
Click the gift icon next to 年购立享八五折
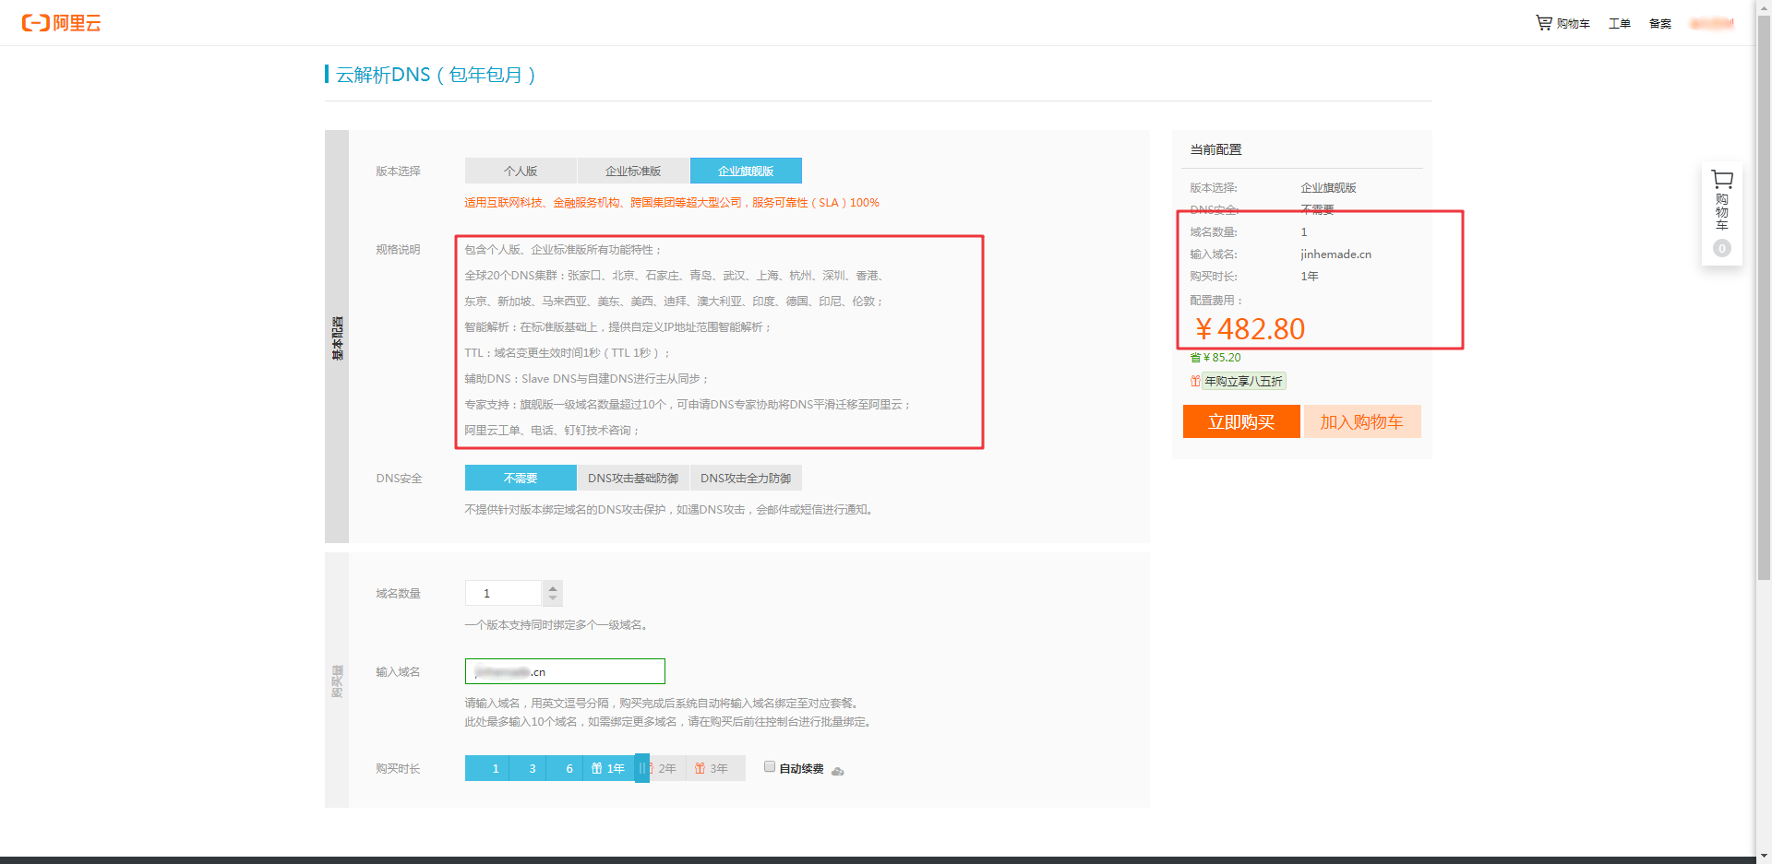pyautogui.click(x=1195, y=381)
